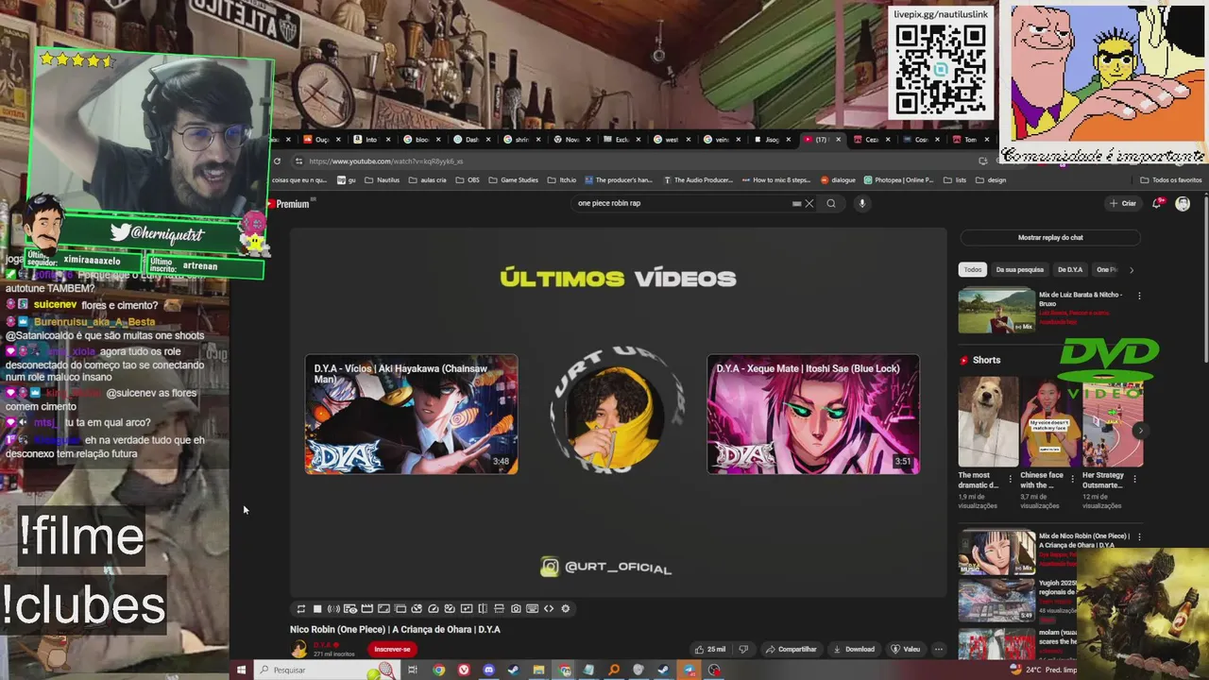This screenshot has height=680, width=1209.
Task: Show more Shorts with the right arrow
Action: 1140,431
